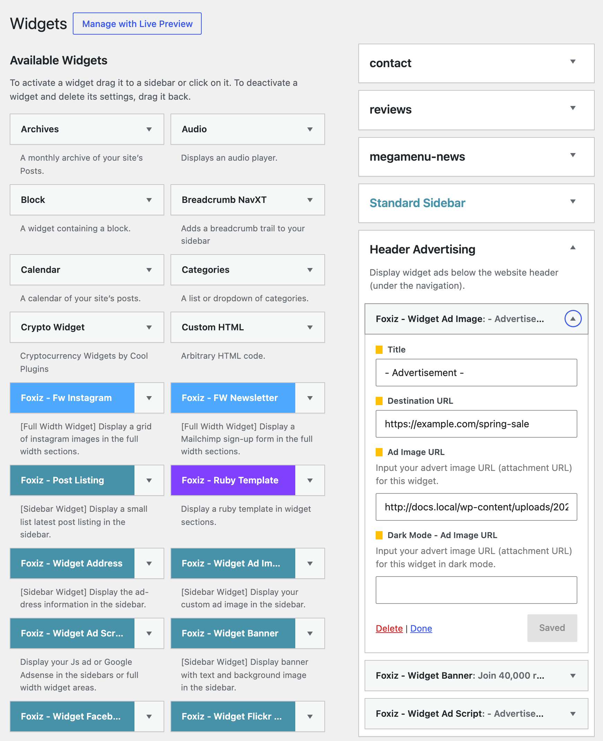603x741 pixels.
Task: Expand the Audio widget arrow
Action: coord(310,129)
